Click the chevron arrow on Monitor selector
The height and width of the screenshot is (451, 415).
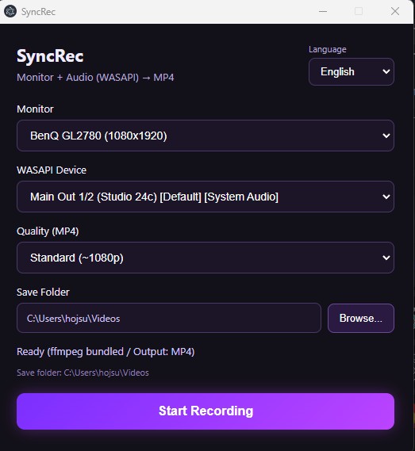point(386,136)
